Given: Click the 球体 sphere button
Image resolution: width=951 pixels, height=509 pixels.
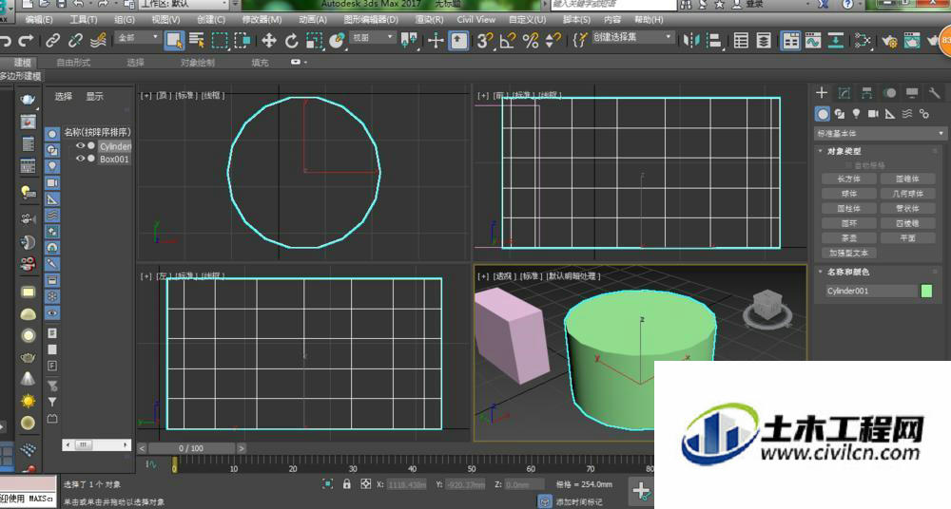Looking at the screenshot, I should [848, 194].
